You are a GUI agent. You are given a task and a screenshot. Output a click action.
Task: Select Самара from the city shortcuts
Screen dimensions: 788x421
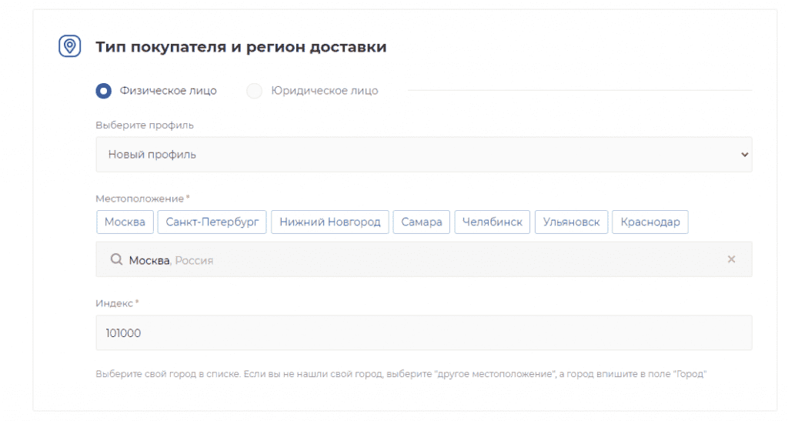pos(421,222)
